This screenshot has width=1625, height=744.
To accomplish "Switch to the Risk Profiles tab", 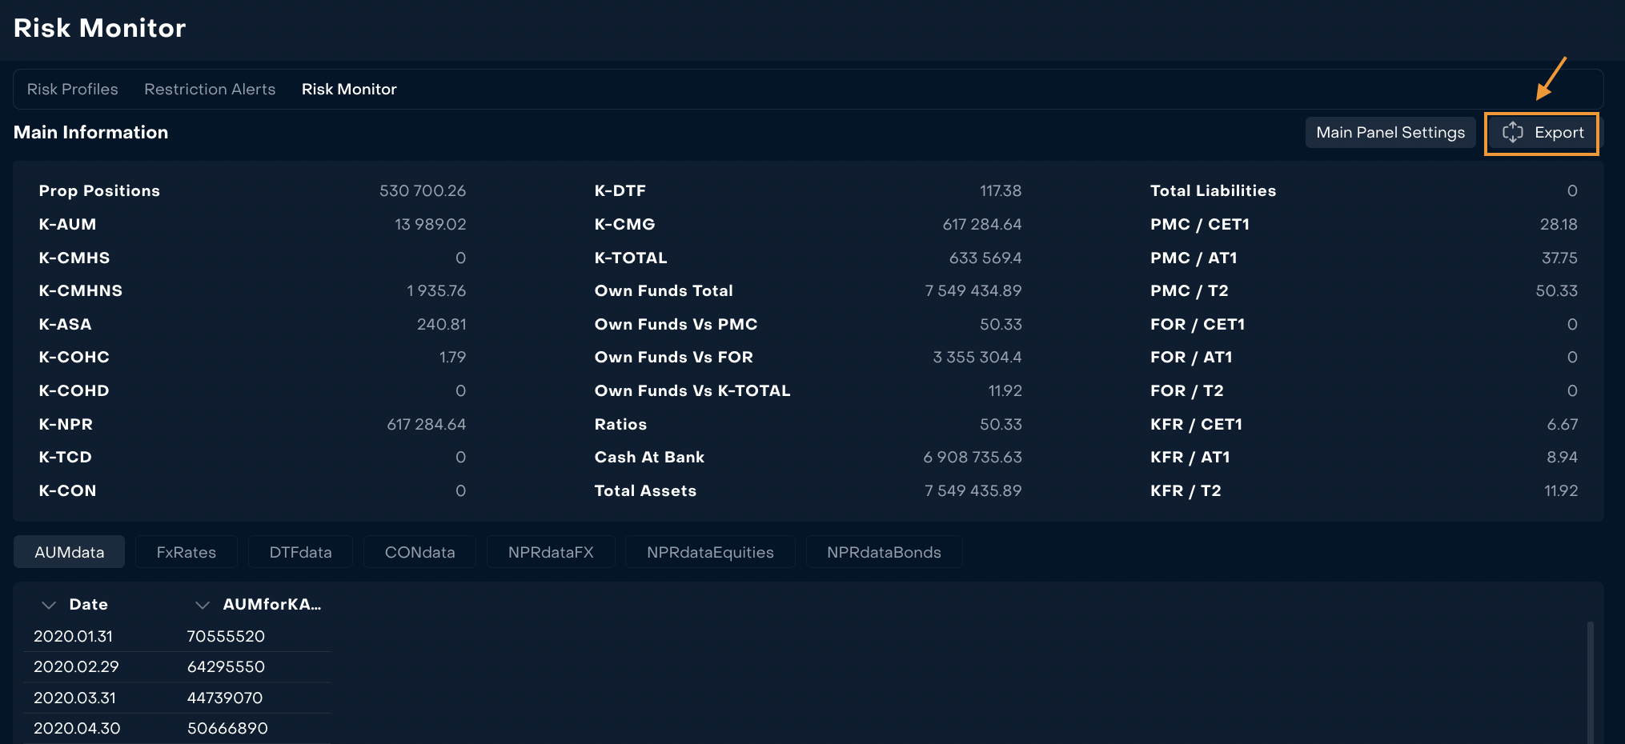I will [x=72, y=90].
